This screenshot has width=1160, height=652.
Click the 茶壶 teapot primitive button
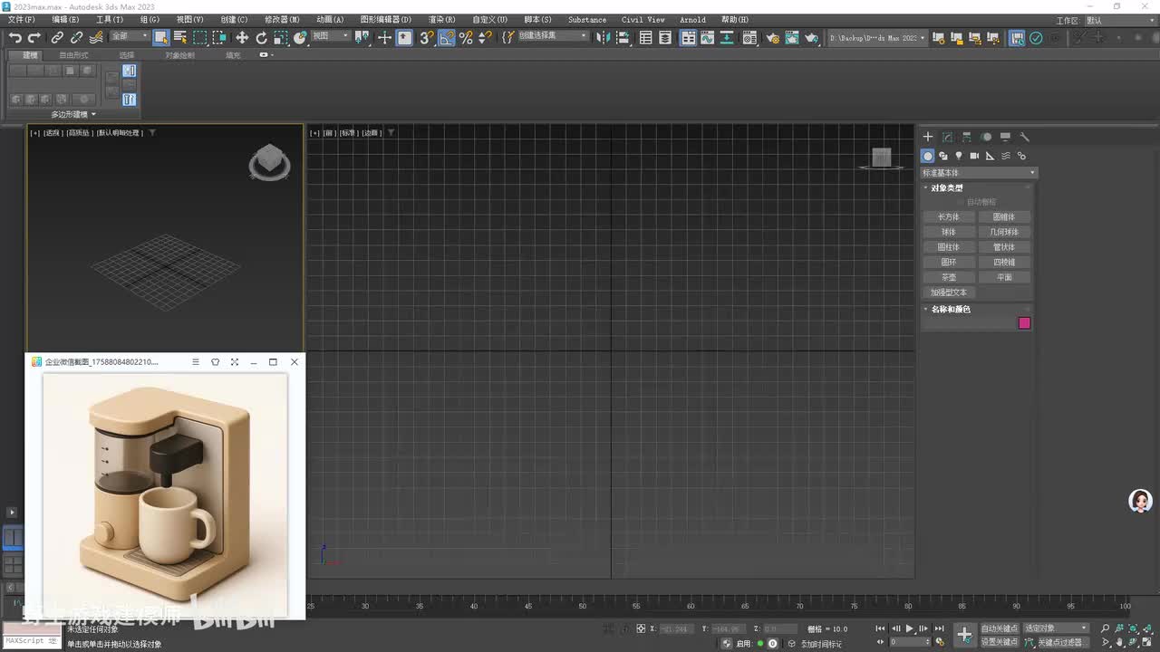coord(948,277)
